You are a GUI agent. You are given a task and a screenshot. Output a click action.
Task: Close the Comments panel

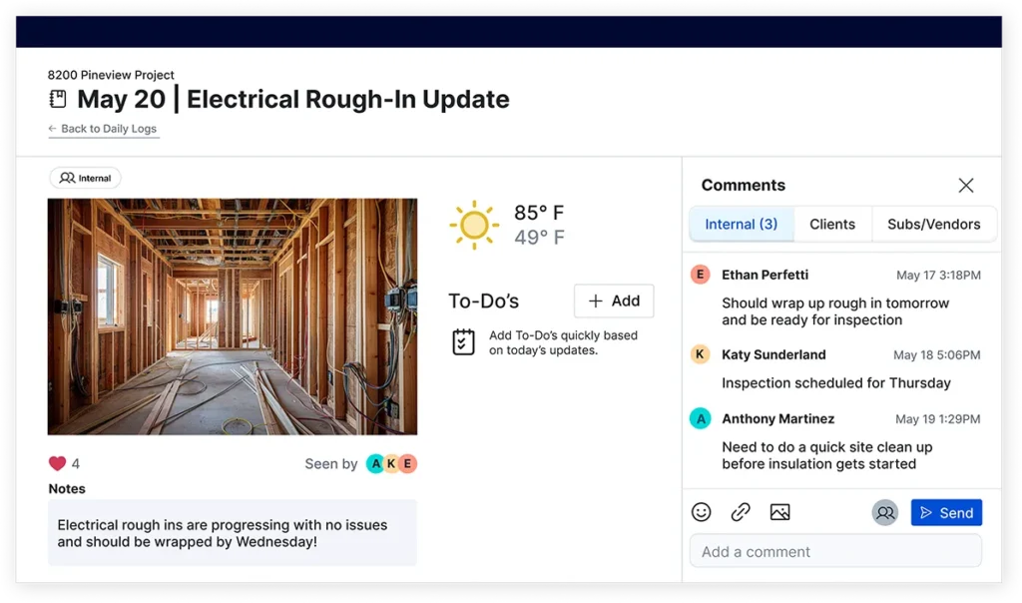tap(966, 185)
